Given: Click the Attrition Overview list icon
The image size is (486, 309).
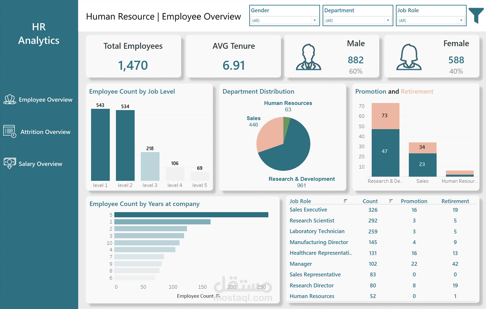Looking at the screenshot, I should point(10,131).
